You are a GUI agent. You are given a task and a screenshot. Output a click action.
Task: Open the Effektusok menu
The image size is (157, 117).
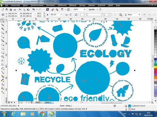tap(62, 5)
